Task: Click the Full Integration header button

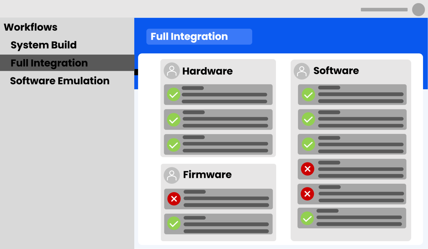Action: coord(199,37)
